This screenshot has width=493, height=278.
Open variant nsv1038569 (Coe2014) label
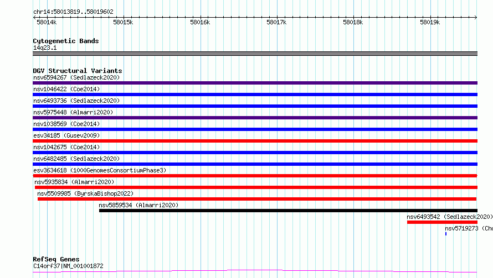(x=66, y=124)
